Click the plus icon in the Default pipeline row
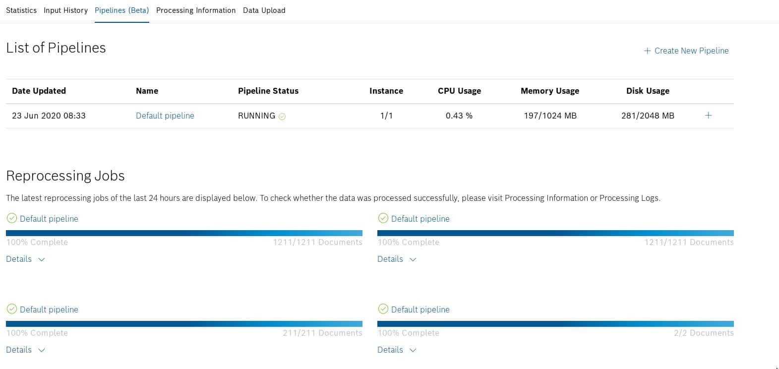 pyautogui.click(x=708, y=116)
